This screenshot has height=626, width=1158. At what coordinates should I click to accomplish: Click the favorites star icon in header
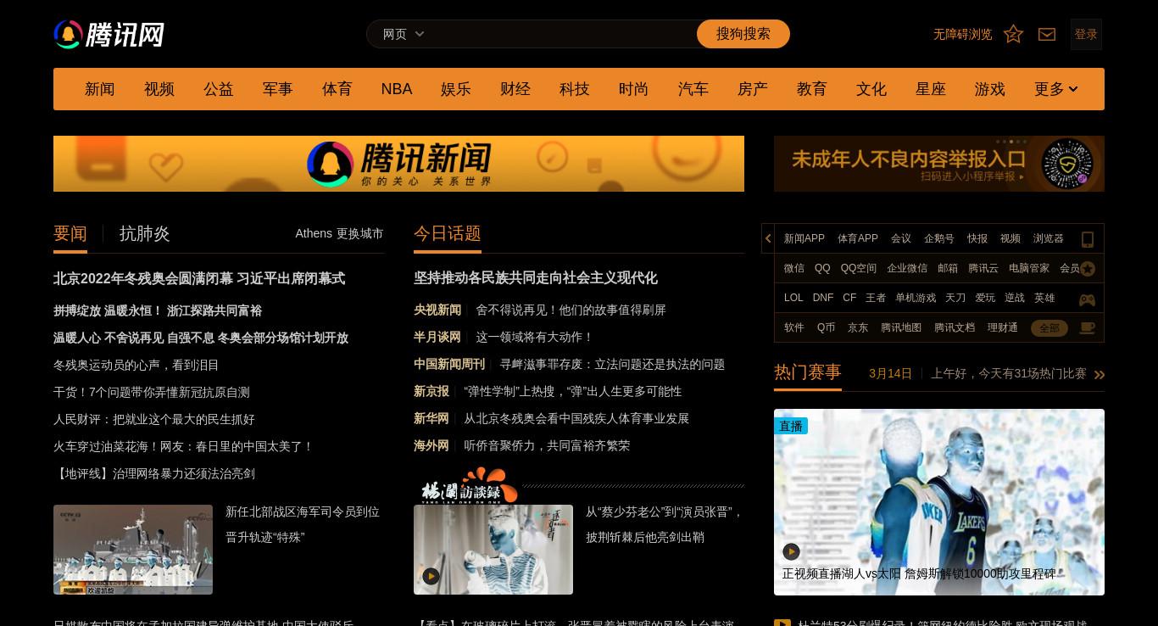(1013, 34)
